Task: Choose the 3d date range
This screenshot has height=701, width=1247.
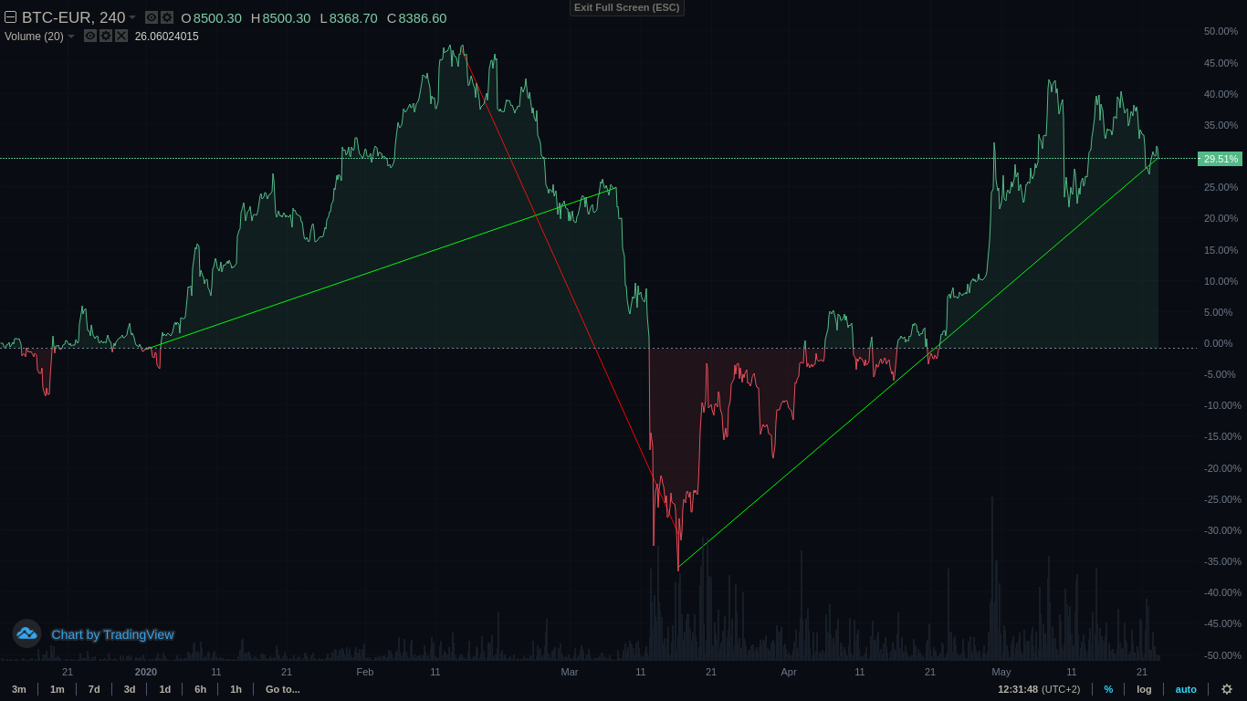Action: pyautogui.click(x=130, y=689)
